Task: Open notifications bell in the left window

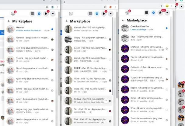Action: tap(46, 14)
